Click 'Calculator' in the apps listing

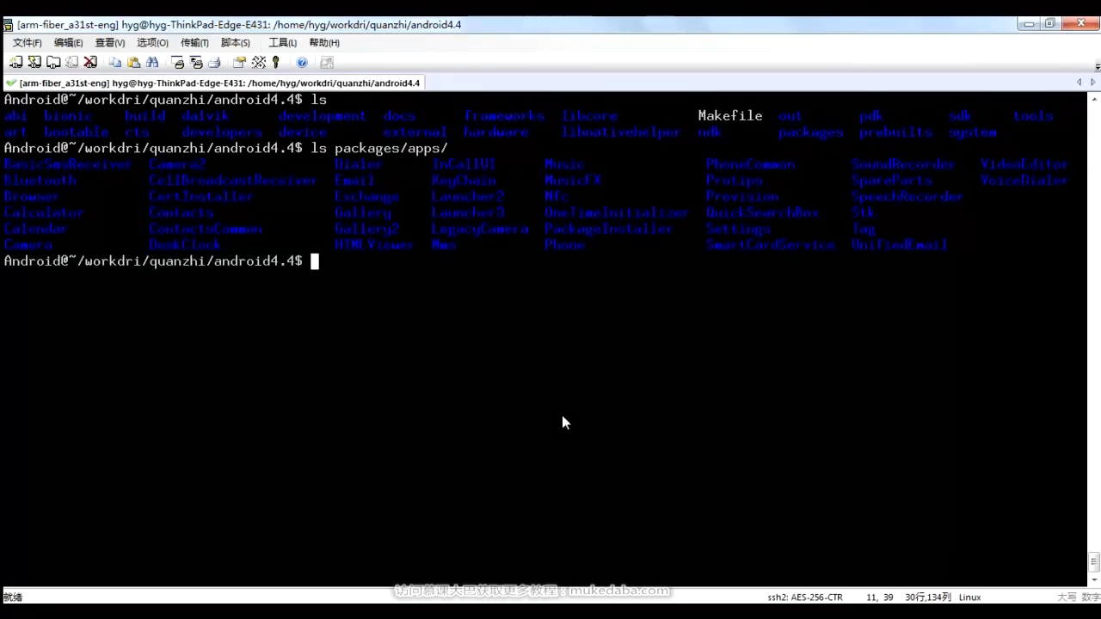click(44, 212)
